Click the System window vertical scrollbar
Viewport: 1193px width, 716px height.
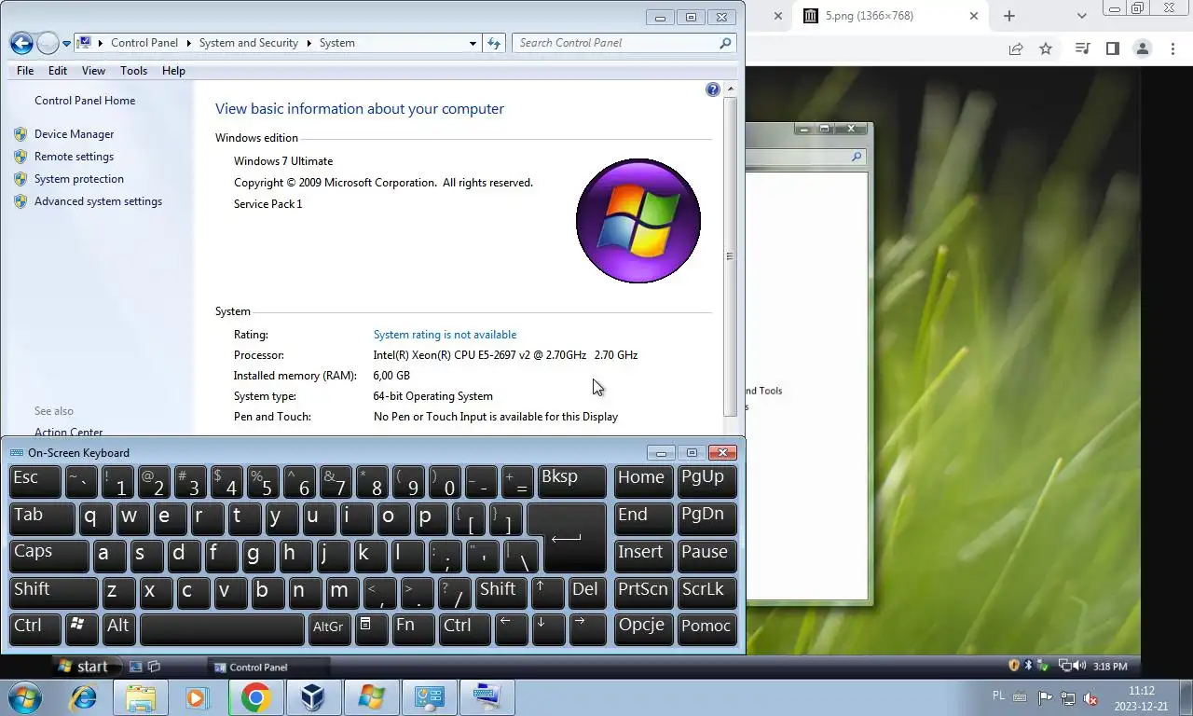pyautogui.click(x=730, y=256)
